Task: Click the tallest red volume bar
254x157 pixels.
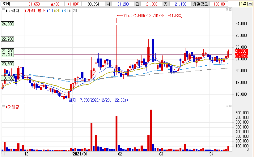Action: (151, 130)
